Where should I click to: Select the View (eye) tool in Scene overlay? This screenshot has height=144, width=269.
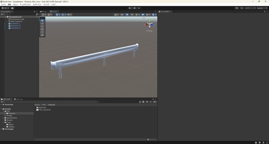coord(42,20)
